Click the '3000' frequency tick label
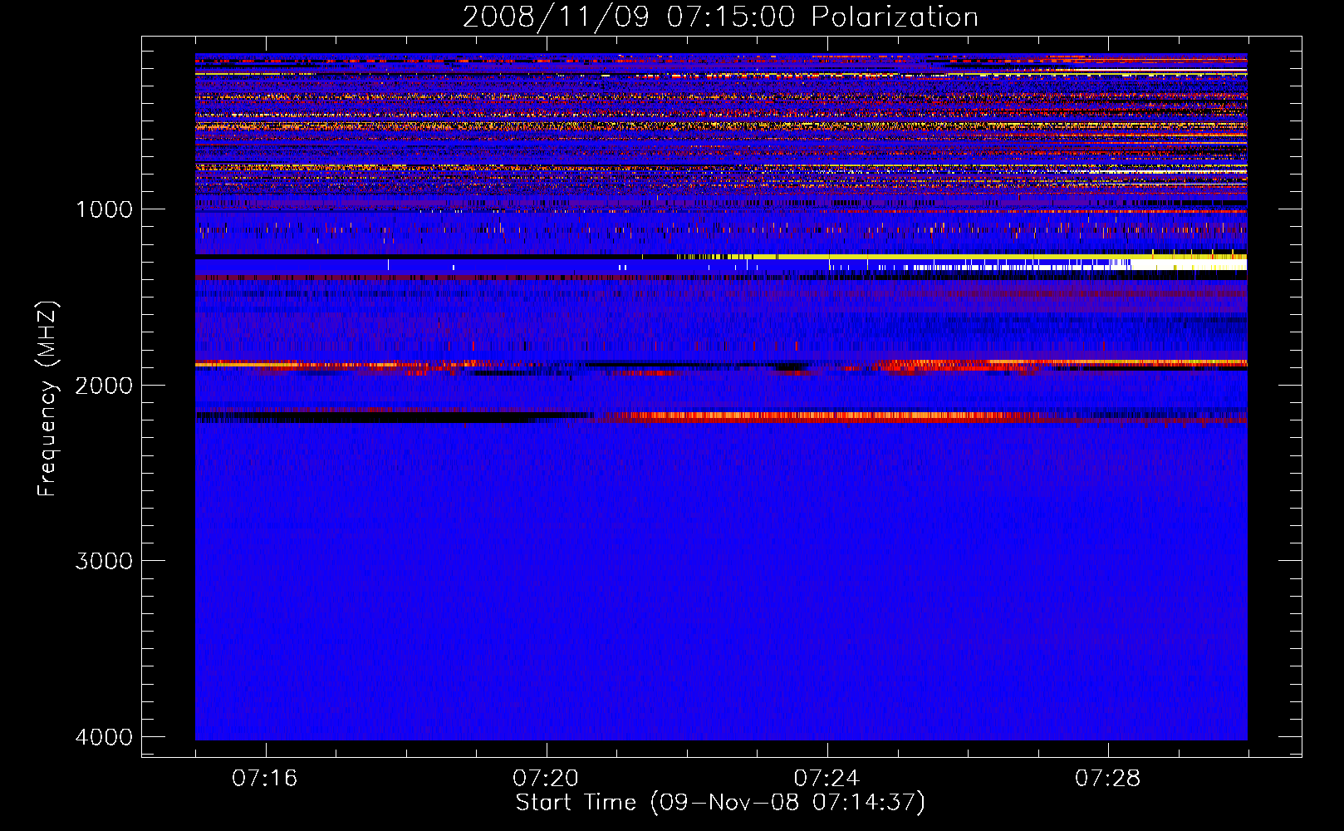The width and height of the screenshot is (1344, 831). click(x=105, y=561)
